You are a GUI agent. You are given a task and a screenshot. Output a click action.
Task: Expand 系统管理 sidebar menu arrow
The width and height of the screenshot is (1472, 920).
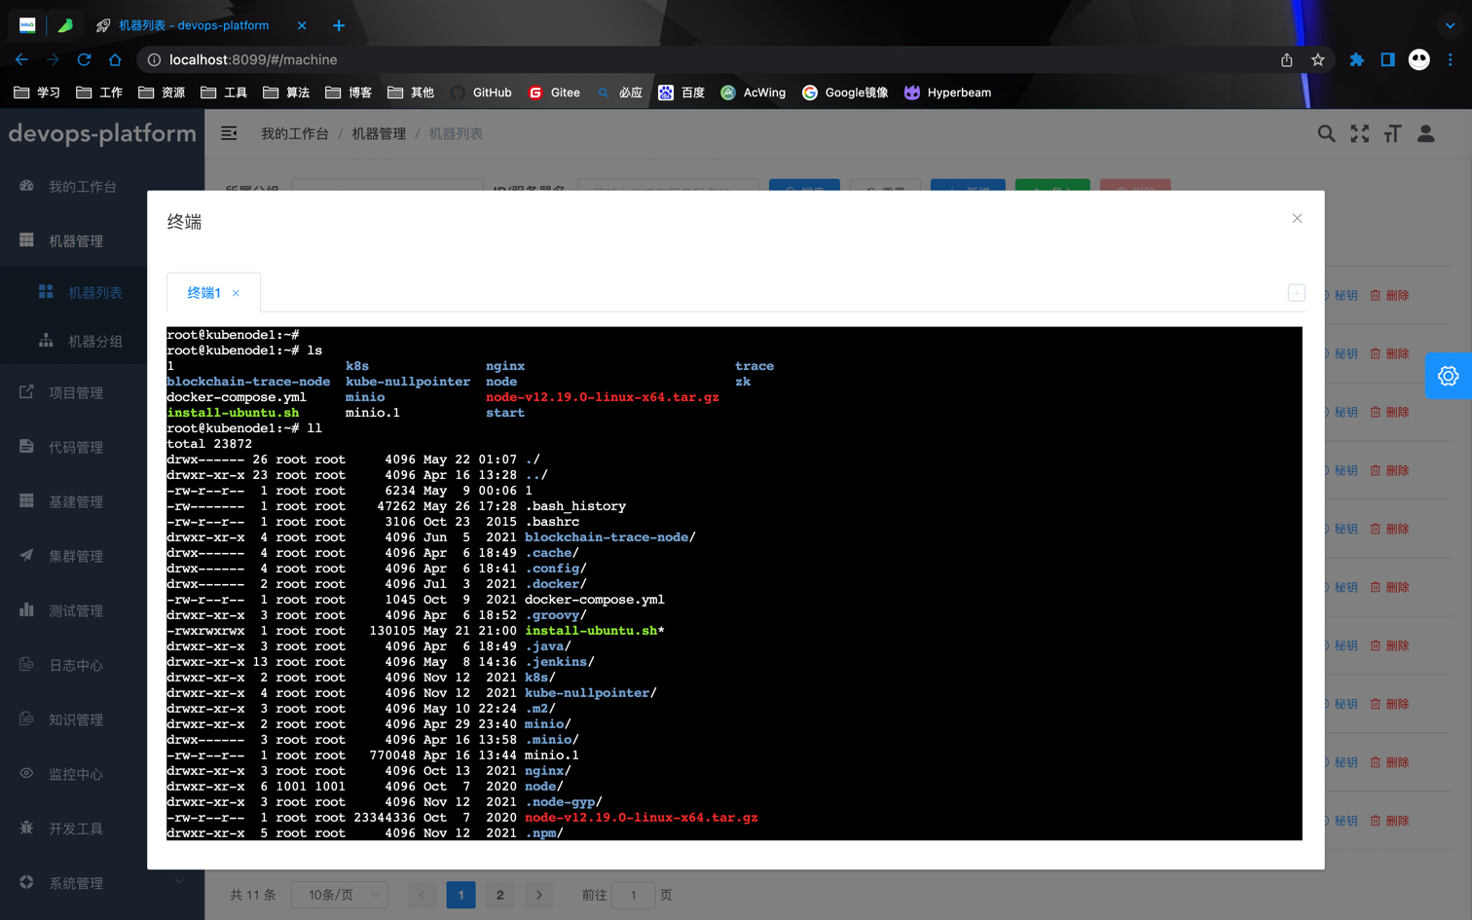pyautogui.click(x=179, y=882)
